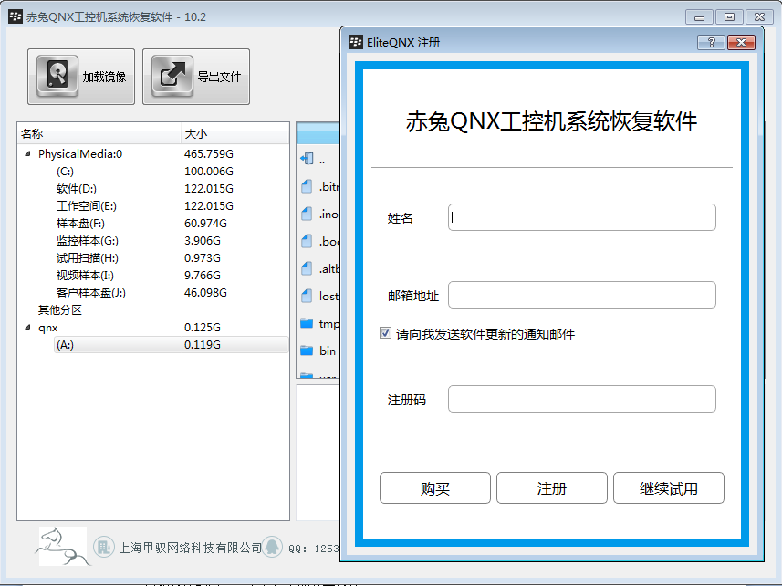Select the 软件(D:) partition
782x586 pixels.
[77, 189]
